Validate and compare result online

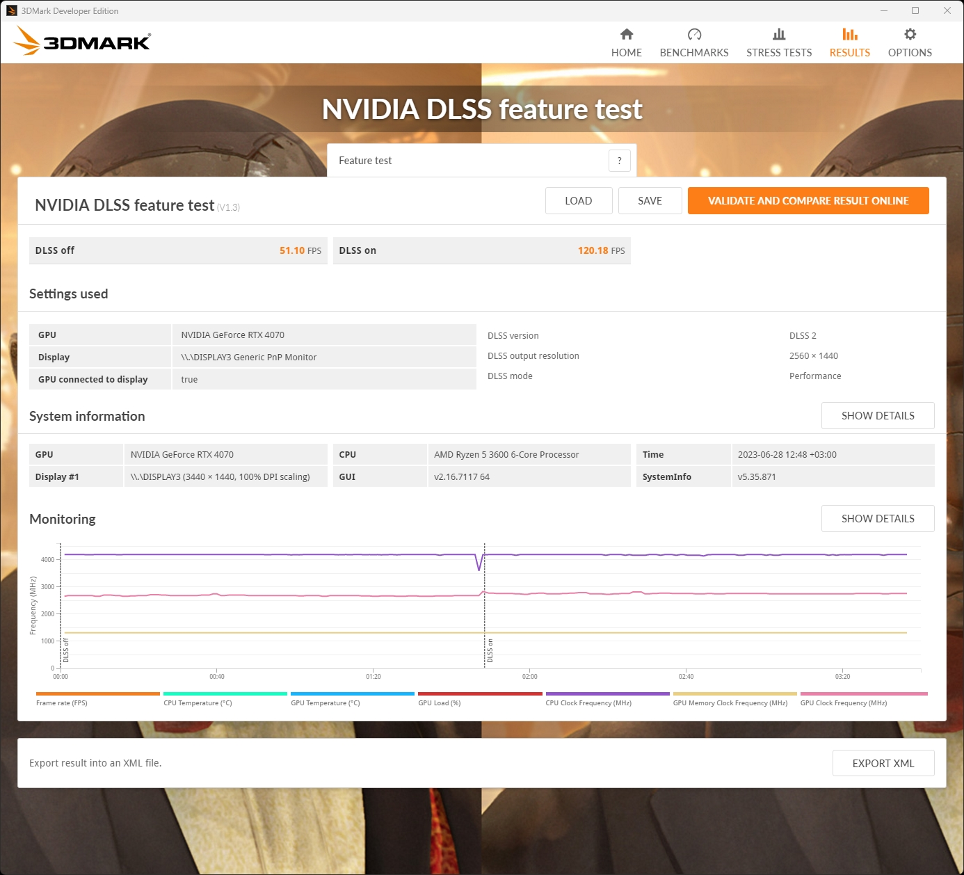tap(808, 201)
